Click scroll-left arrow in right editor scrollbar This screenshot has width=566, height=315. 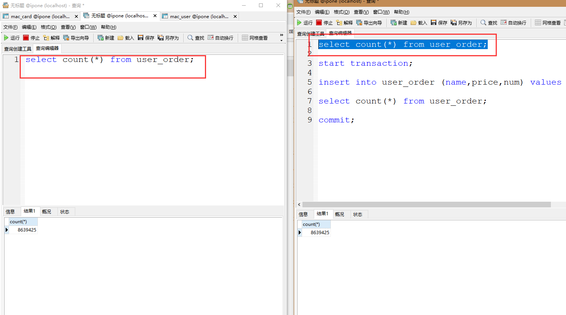click(x=299, y=204)
